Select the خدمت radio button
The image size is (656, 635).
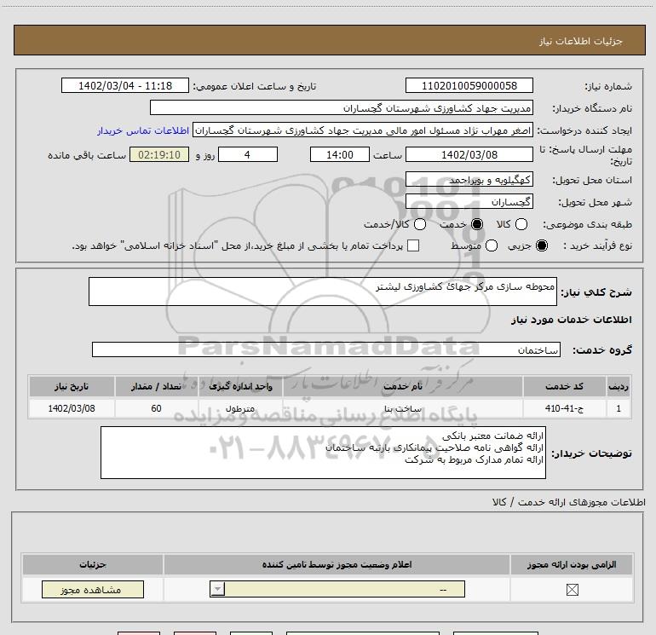(x=477, y=225)
